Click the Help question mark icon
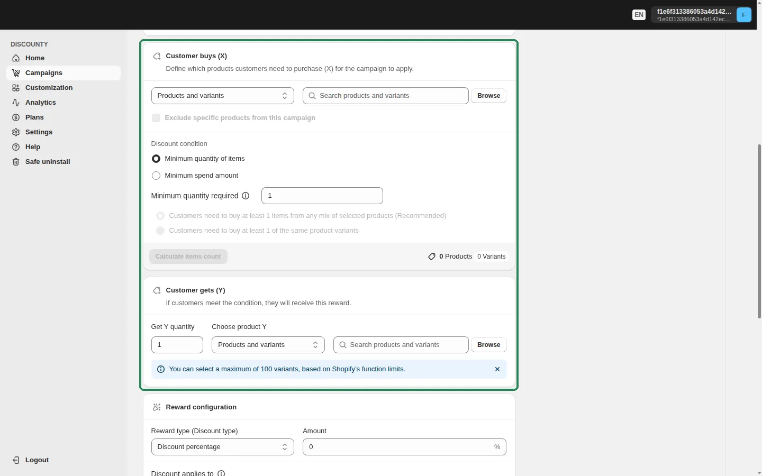 click(x=16, y=147)
